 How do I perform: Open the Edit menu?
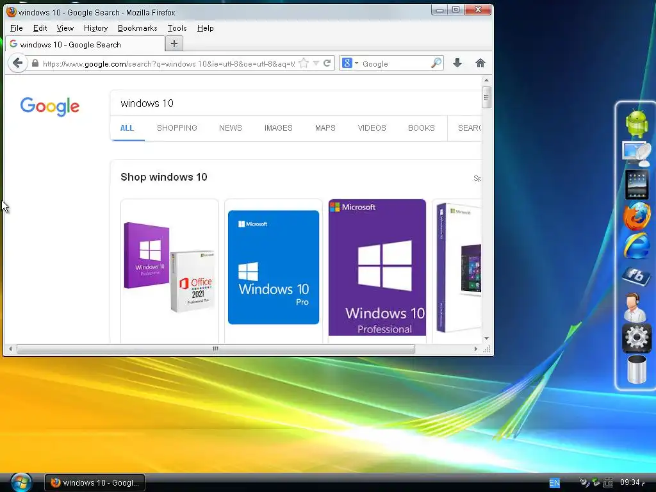pyautogui.click(x=40, y=28)
